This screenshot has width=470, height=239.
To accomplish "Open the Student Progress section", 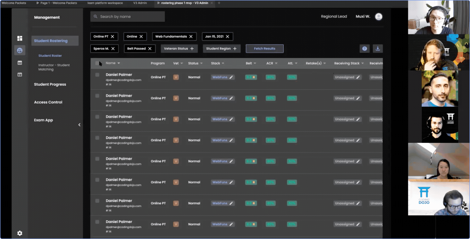I will 50,84.
